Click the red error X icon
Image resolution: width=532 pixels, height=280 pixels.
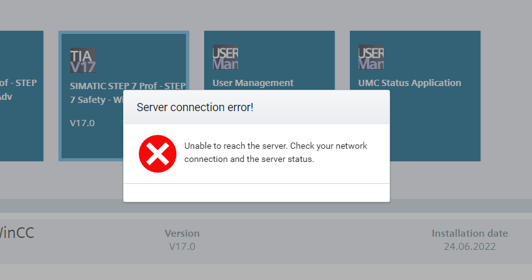158,153
